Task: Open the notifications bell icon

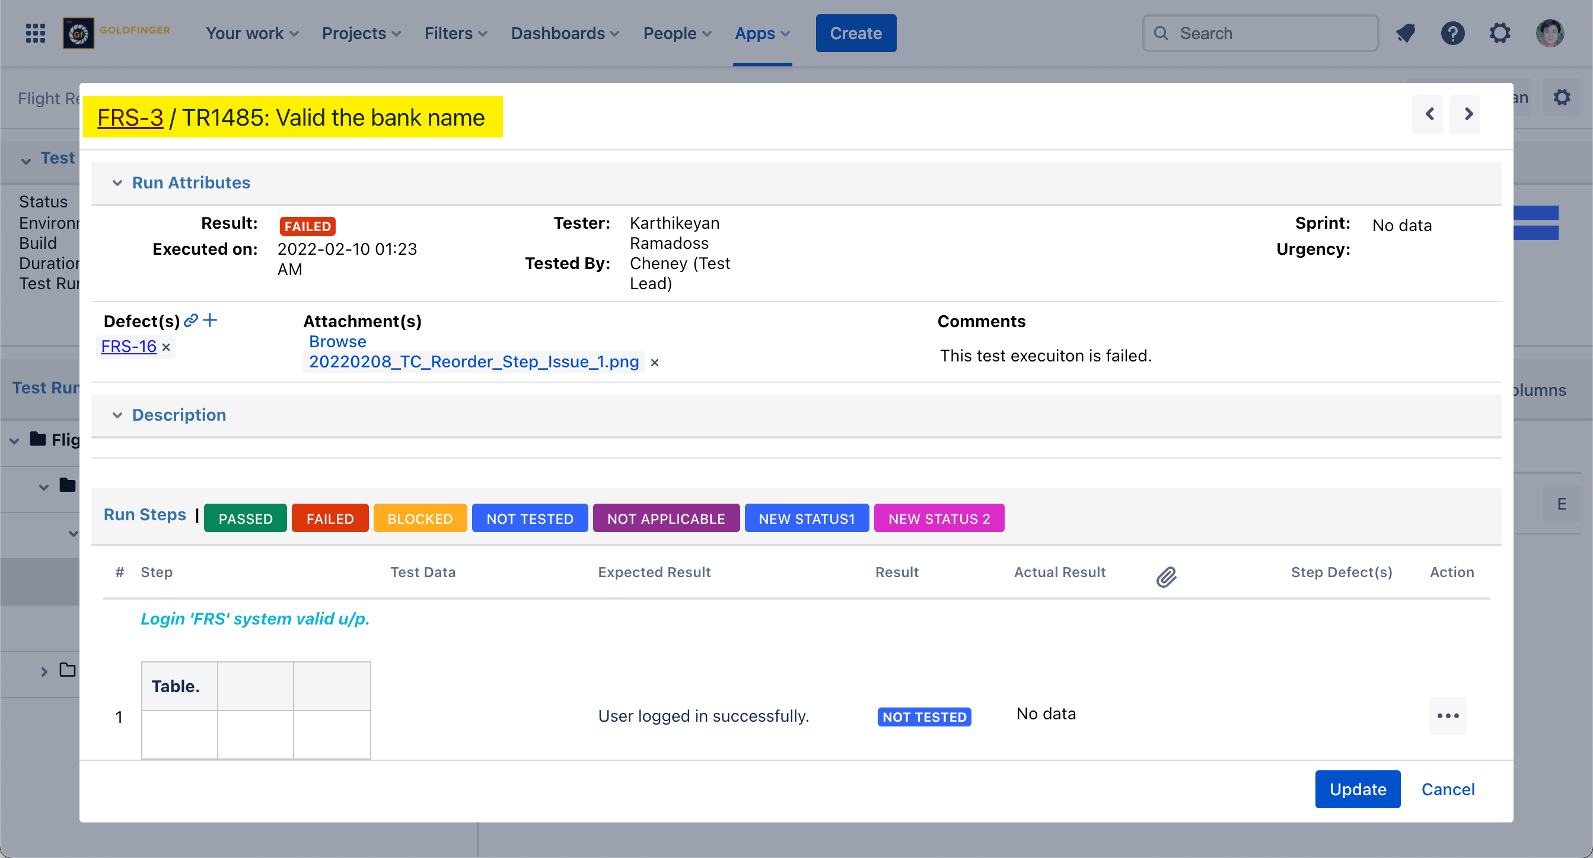Action: click(1406, 33)
